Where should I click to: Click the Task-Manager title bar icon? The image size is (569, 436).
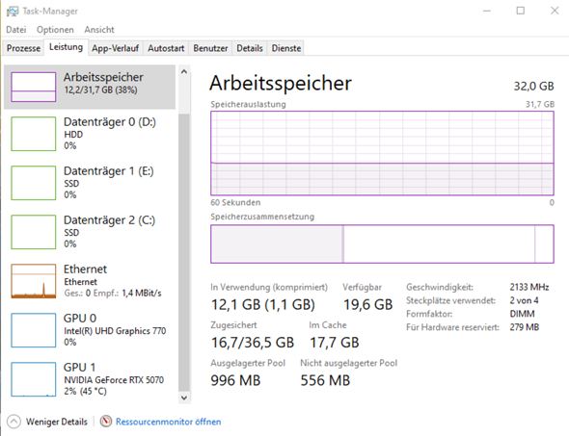13,12
